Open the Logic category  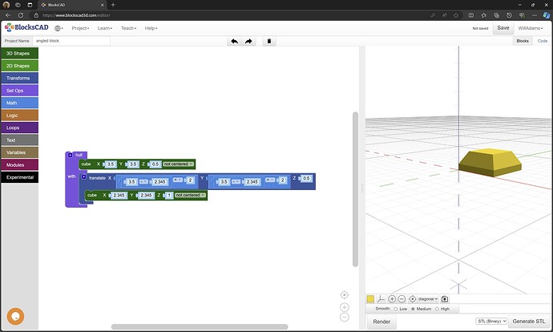pyautogui.click(x=20, y=115)
